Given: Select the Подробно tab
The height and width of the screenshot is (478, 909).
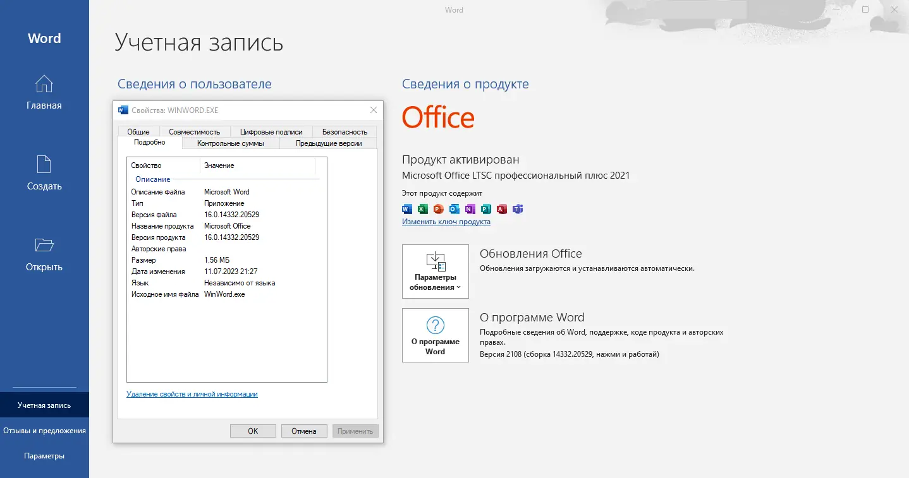Looking at the screenshot, I should pyautogui.click(x=150, y=143).
